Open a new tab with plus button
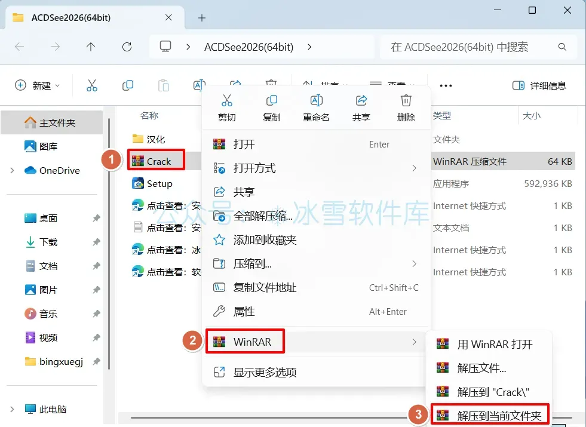 [202, 18]
